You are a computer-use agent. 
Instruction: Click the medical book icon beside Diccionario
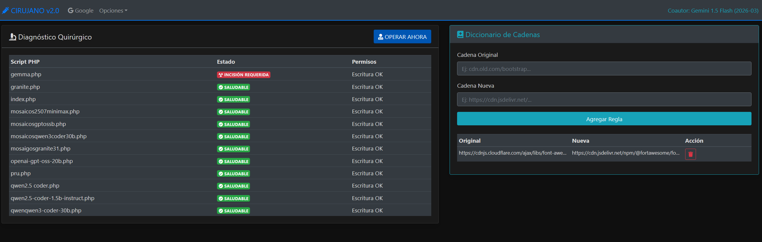point(460,35)
